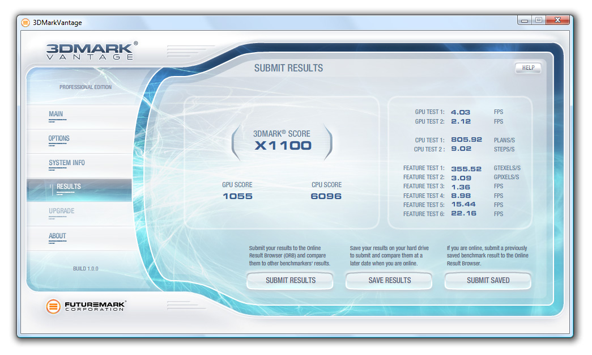Minimize the 3DMarkVantage window
Image resolution: width=592 pixels, height=355 pixels.
[525, 20]
